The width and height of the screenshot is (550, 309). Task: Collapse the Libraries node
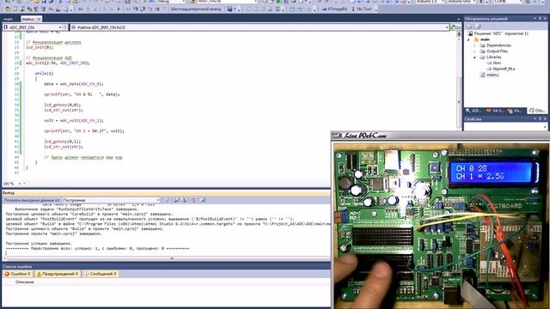475,58
